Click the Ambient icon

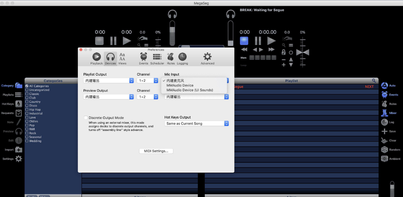384,159
